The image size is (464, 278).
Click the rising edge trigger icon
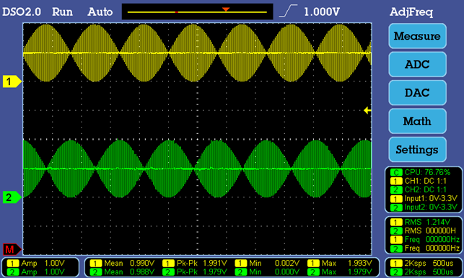pyautogui.click(x=288, y=12)
